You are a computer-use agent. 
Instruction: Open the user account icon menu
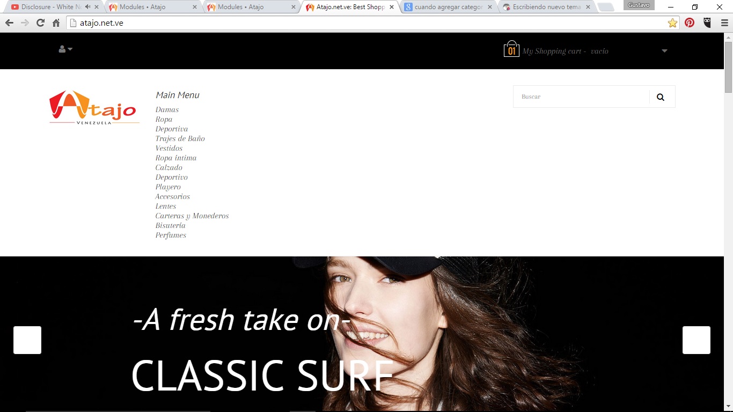pyautogui.click(x=65, y=49)
